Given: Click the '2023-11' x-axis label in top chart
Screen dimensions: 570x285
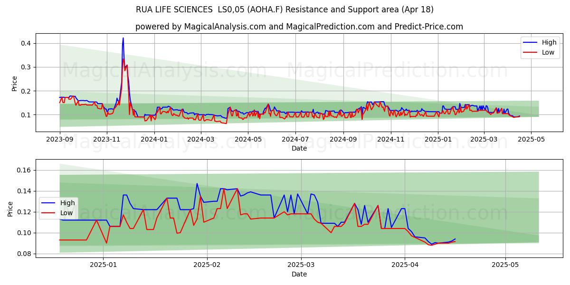Looking at the screenshot, I should [106, 139].
